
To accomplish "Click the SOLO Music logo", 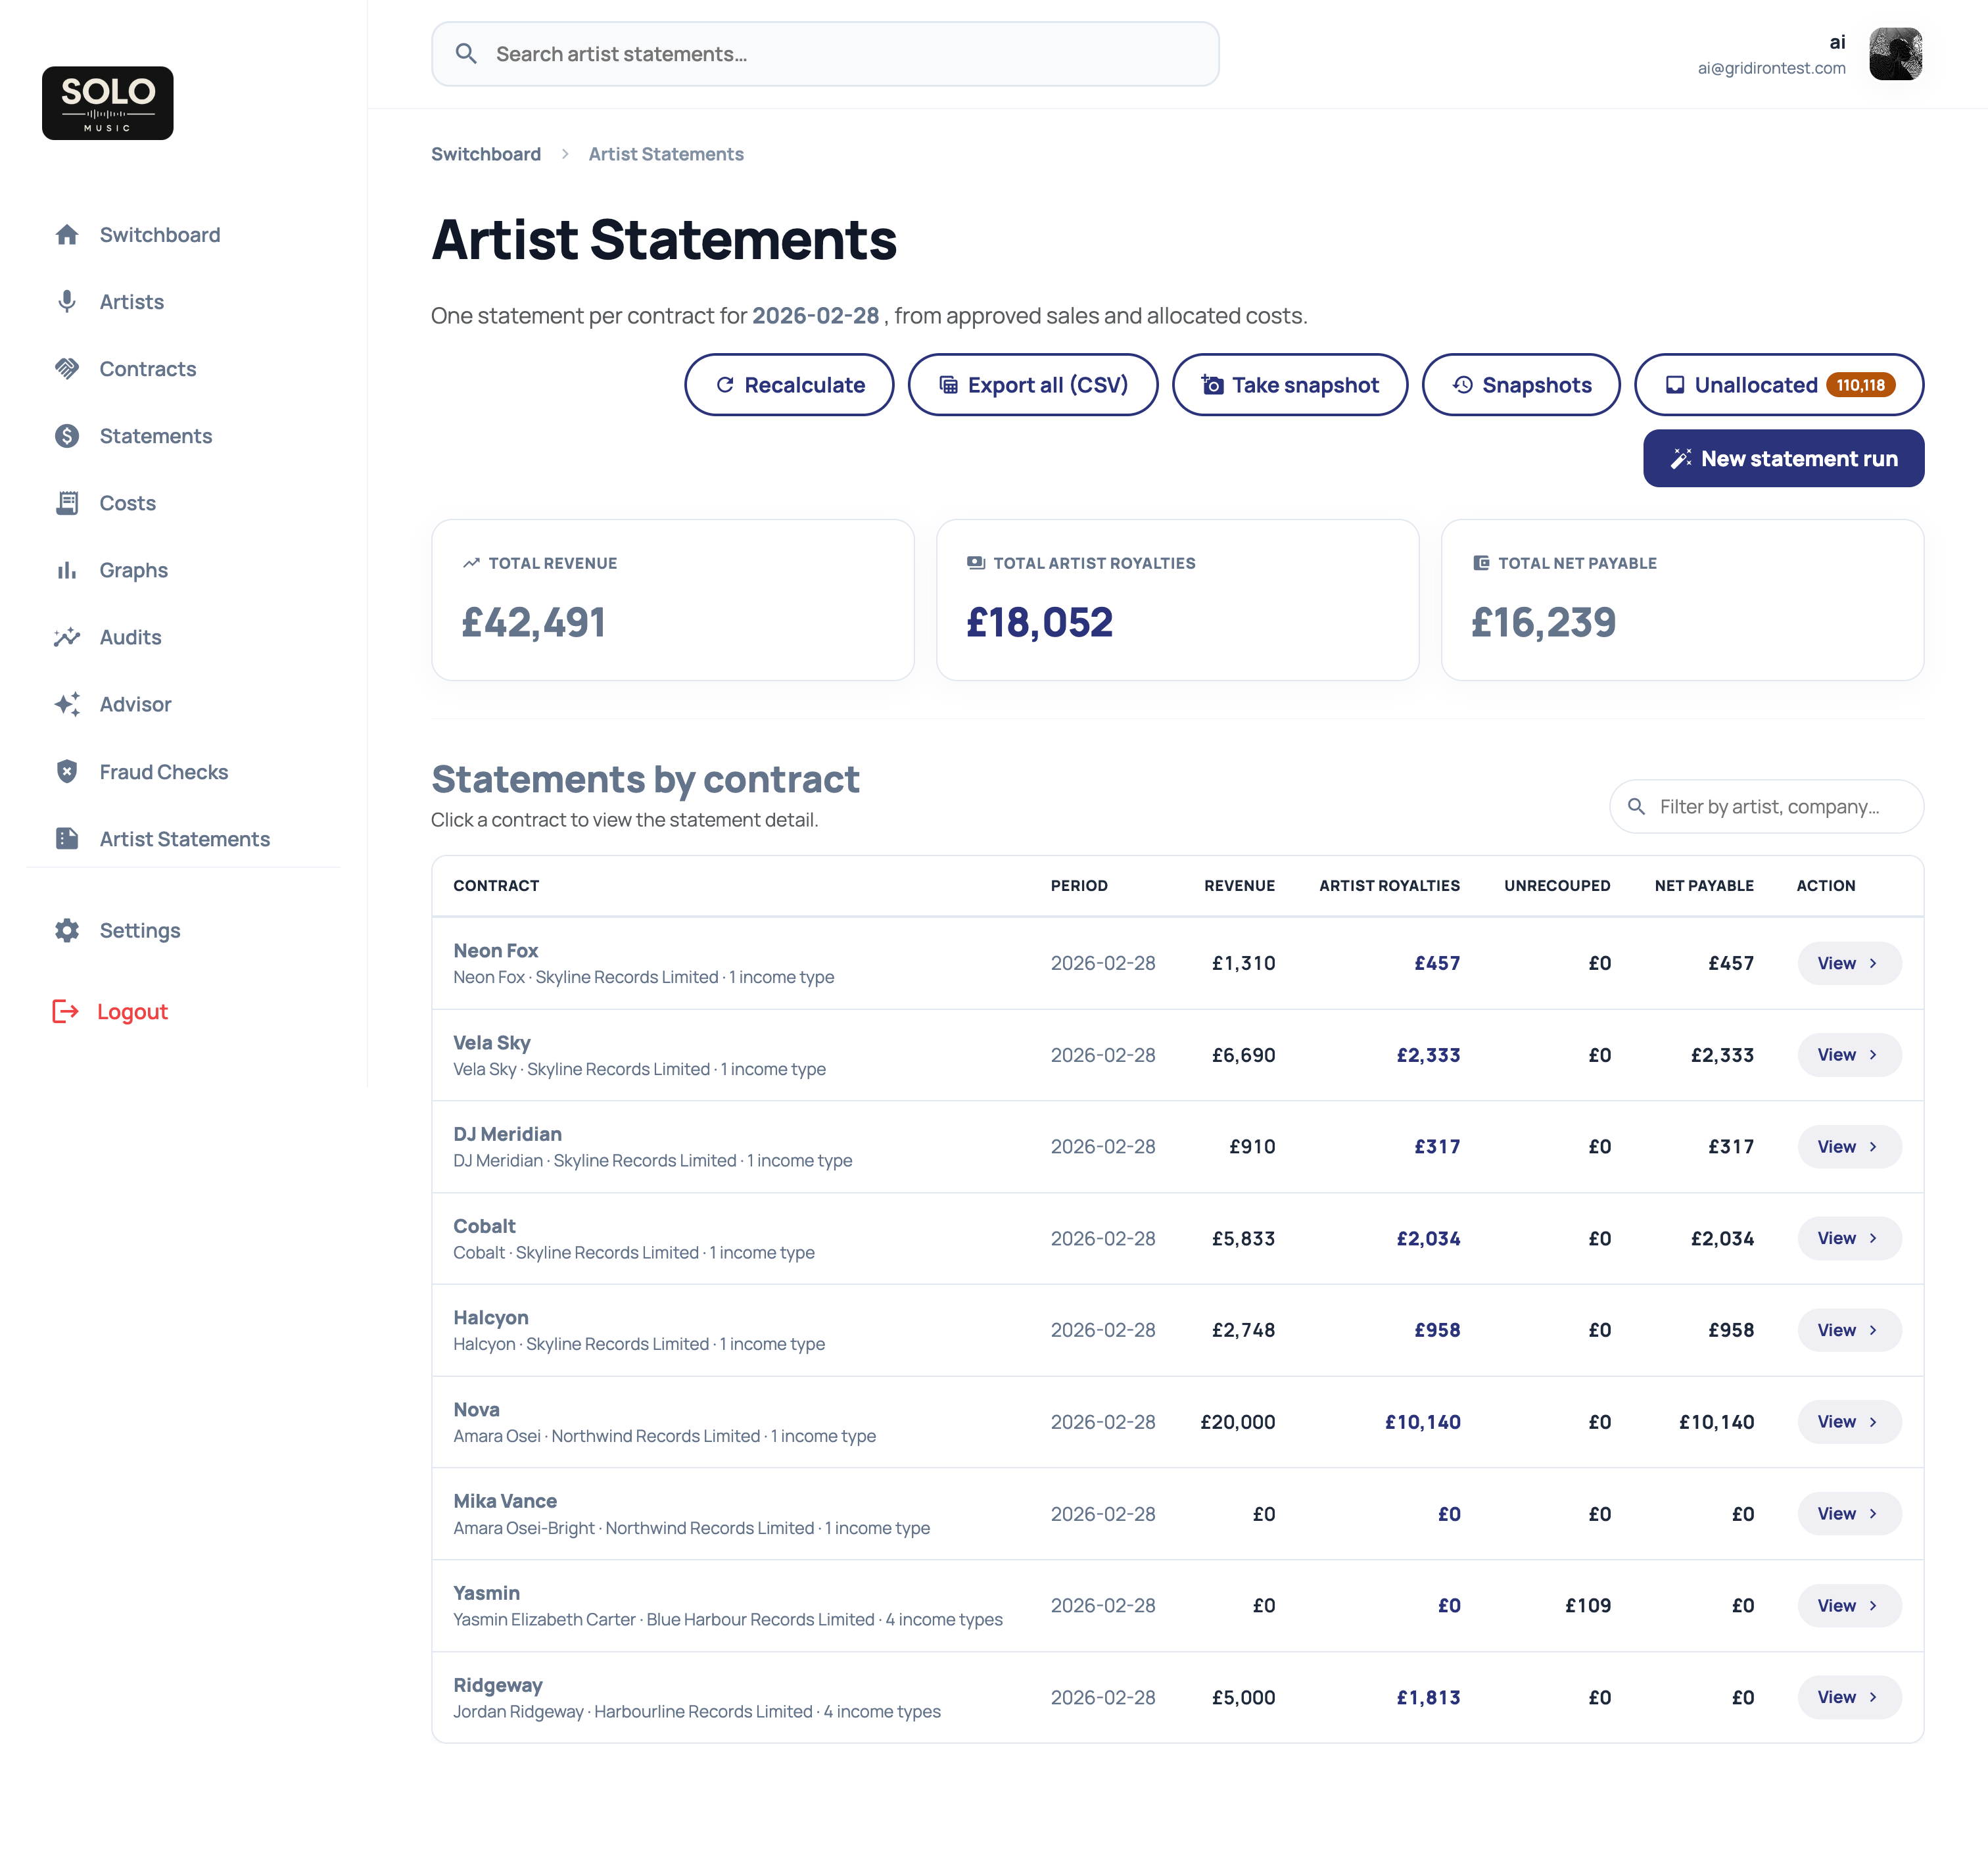I will pos(108,103).
